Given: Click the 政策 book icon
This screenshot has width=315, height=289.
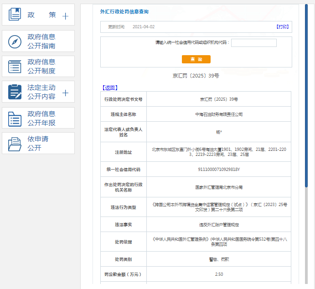Looking at the screenshot, I should 15,15.
